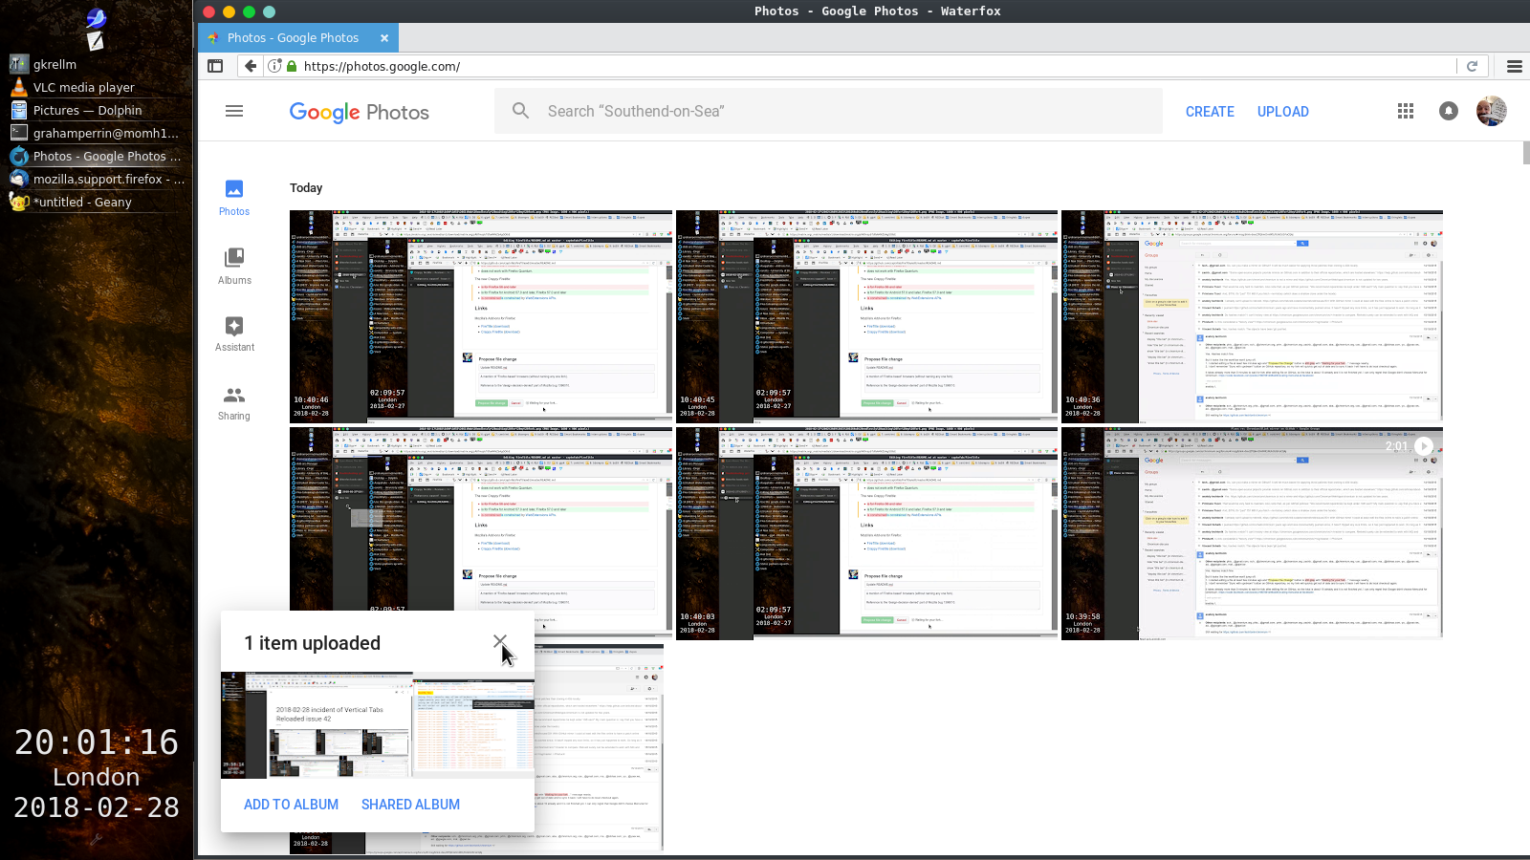The height and width of the screenshot is (860, 1530).
Task: Click the Google apps grid icon
Action: pyautogui.click(x=1405, y=111)
